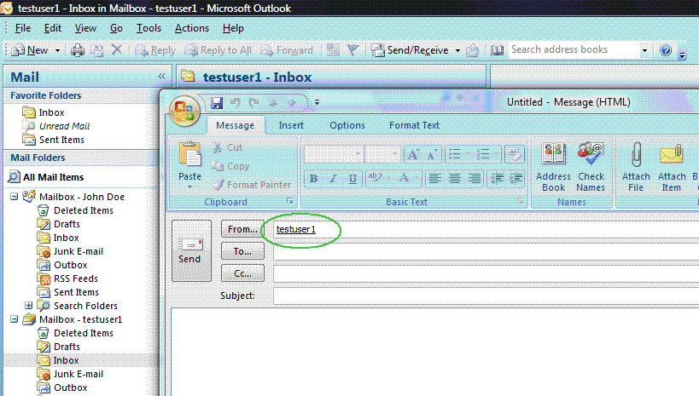699x396 pixels.
Task: Click the Undo arrow in quick access
Action: pyautogui.click(x=236, y=103)
